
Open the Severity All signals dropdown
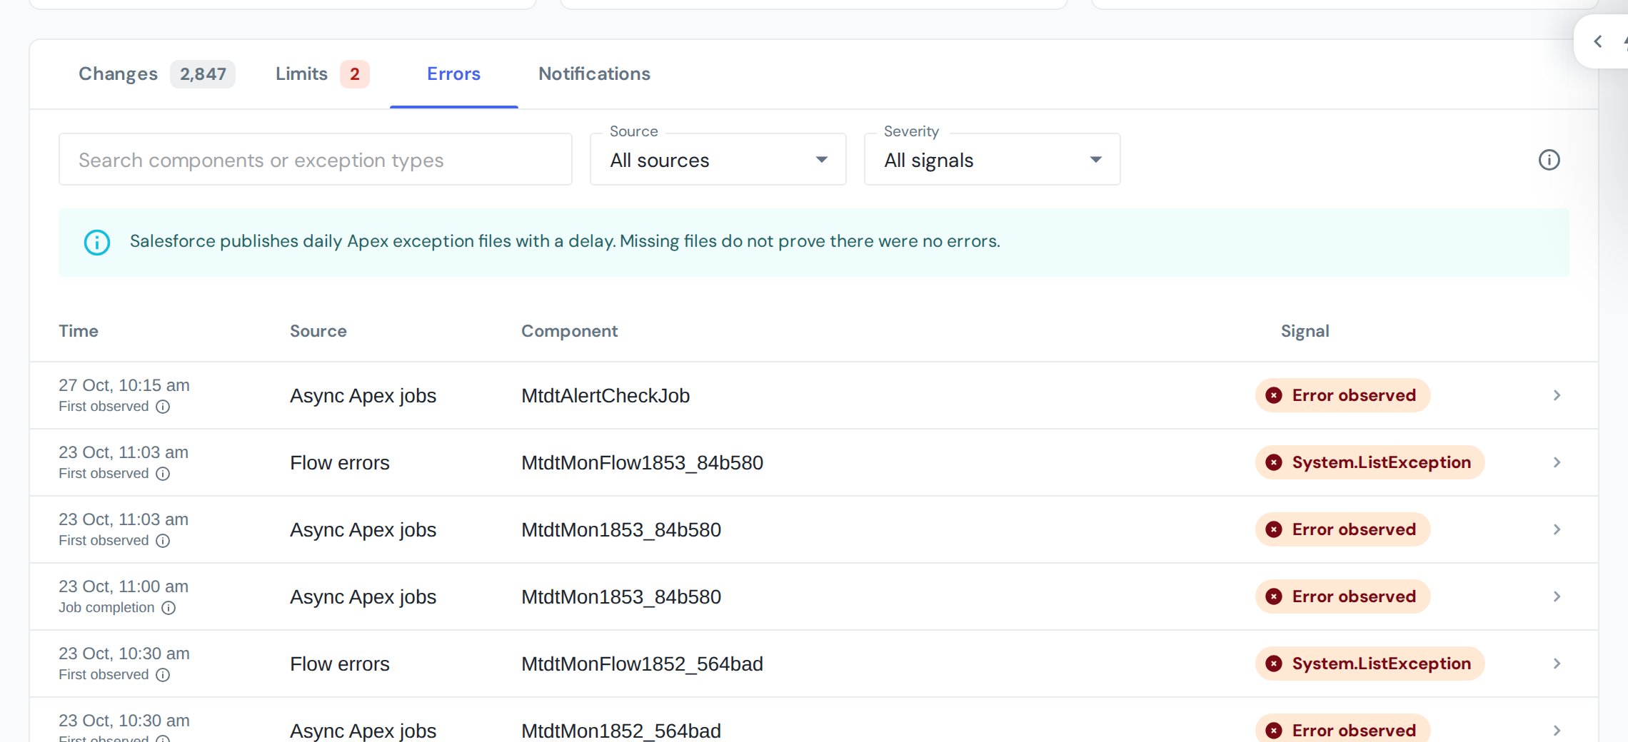tap(992, 160)
